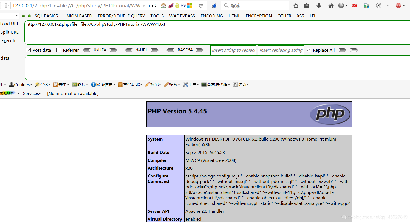Click the Insert string to replace field

coord(233,50)
